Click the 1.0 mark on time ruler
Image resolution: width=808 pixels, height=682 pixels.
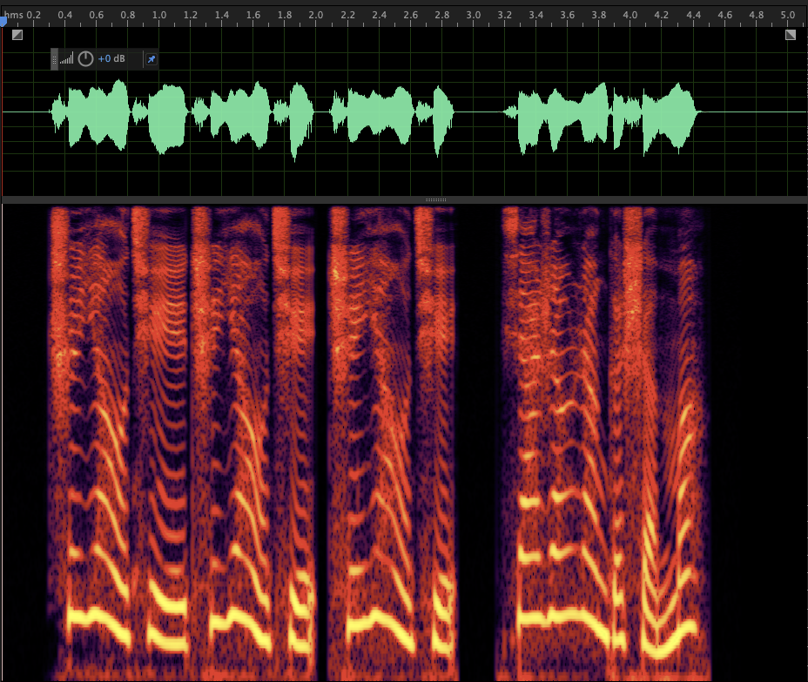[159, 15]
